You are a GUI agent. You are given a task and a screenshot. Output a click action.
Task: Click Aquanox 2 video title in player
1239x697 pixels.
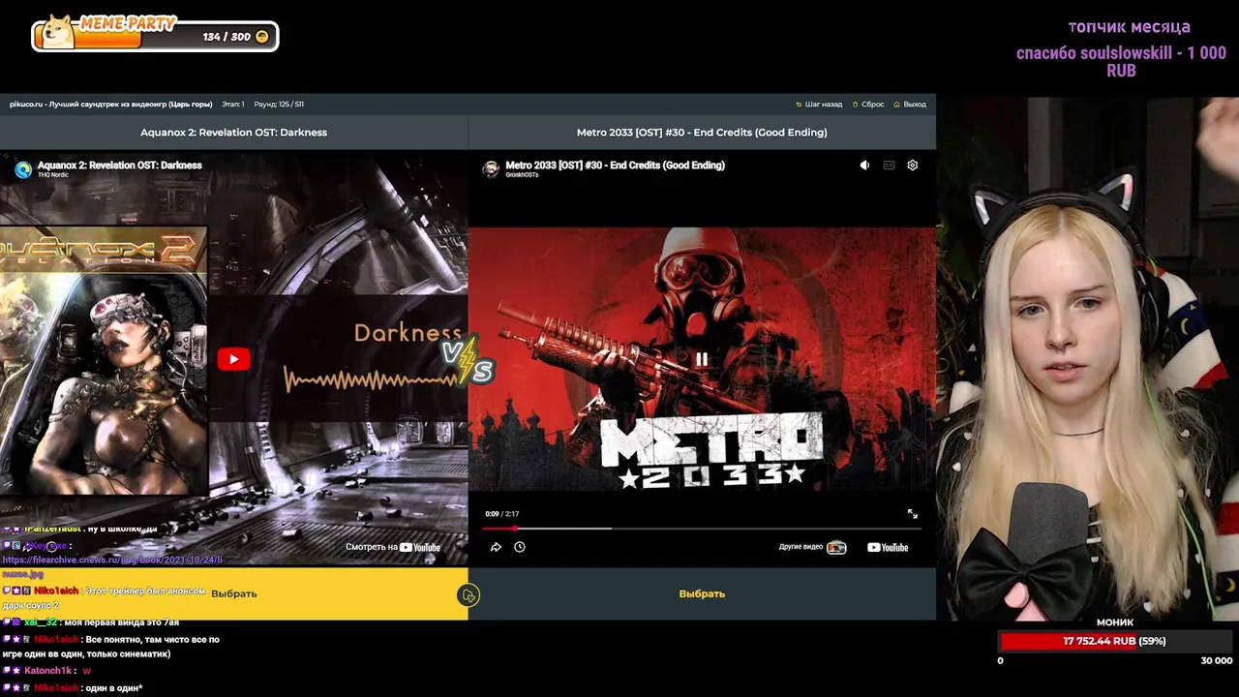click(120, 166)
